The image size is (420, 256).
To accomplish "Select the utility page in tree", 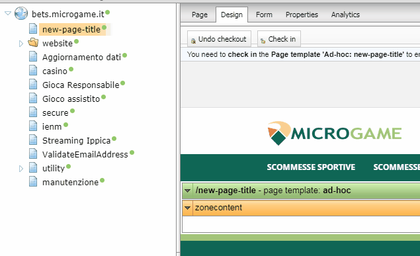I will 54,169.
